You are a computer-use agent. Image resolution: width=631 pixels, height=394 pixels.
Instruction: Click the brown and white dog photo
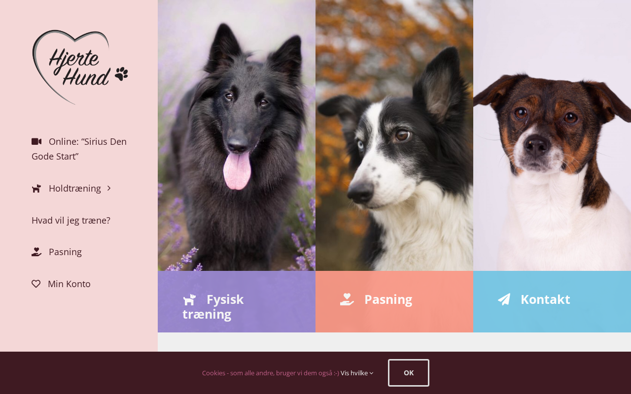(552, 135)
